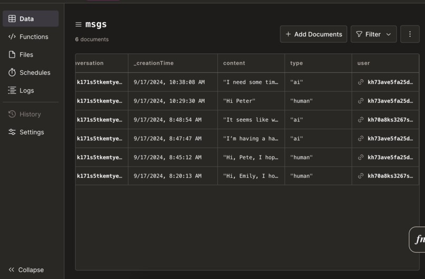Collapse the sidebar navigation
425x279 pixels.
click(x=26, y=270)
